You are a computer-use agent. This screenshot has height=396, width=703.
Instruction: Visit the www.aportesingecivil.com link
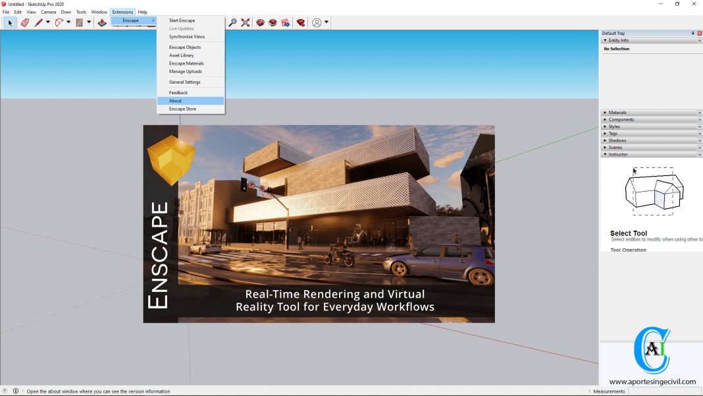click(653, 381)
